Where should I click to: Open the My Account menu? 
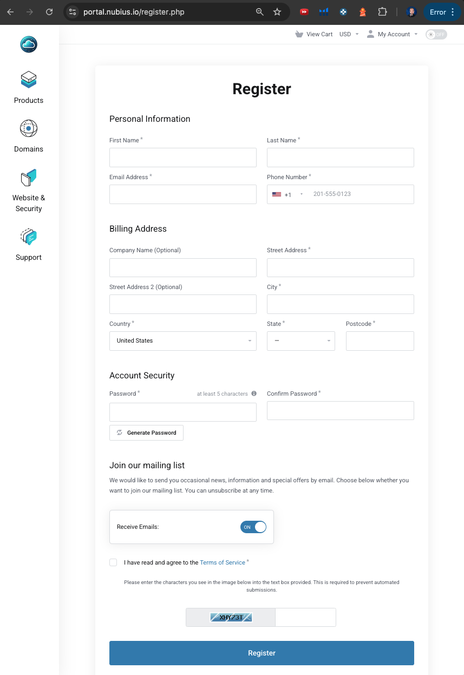tap(393, 34)
